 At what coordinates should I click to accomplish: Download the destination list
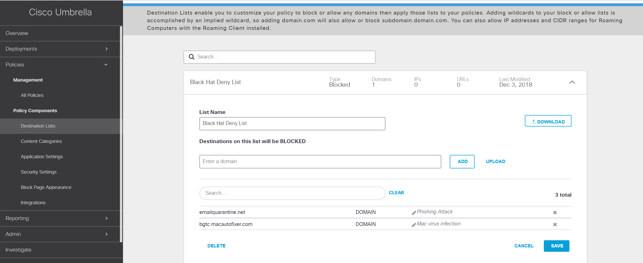(548, 121)
